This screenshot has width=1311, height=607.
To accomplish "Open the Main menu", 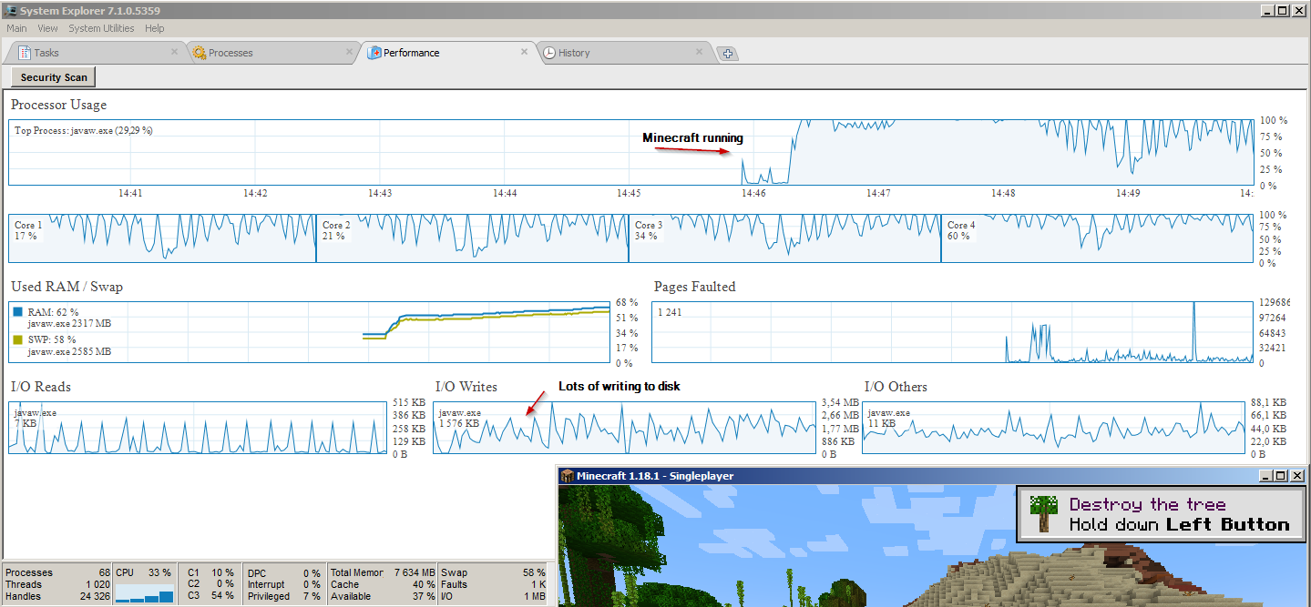I will [x=16, y=28].
